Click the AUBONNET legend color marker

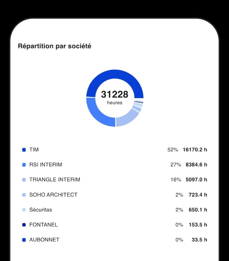(x=23, y=240)
